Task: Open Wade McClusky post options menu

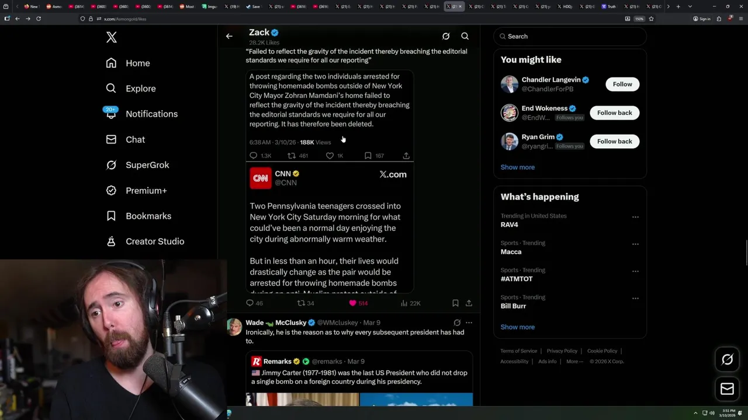Action: pyautogui.click(x=469, y=323)
